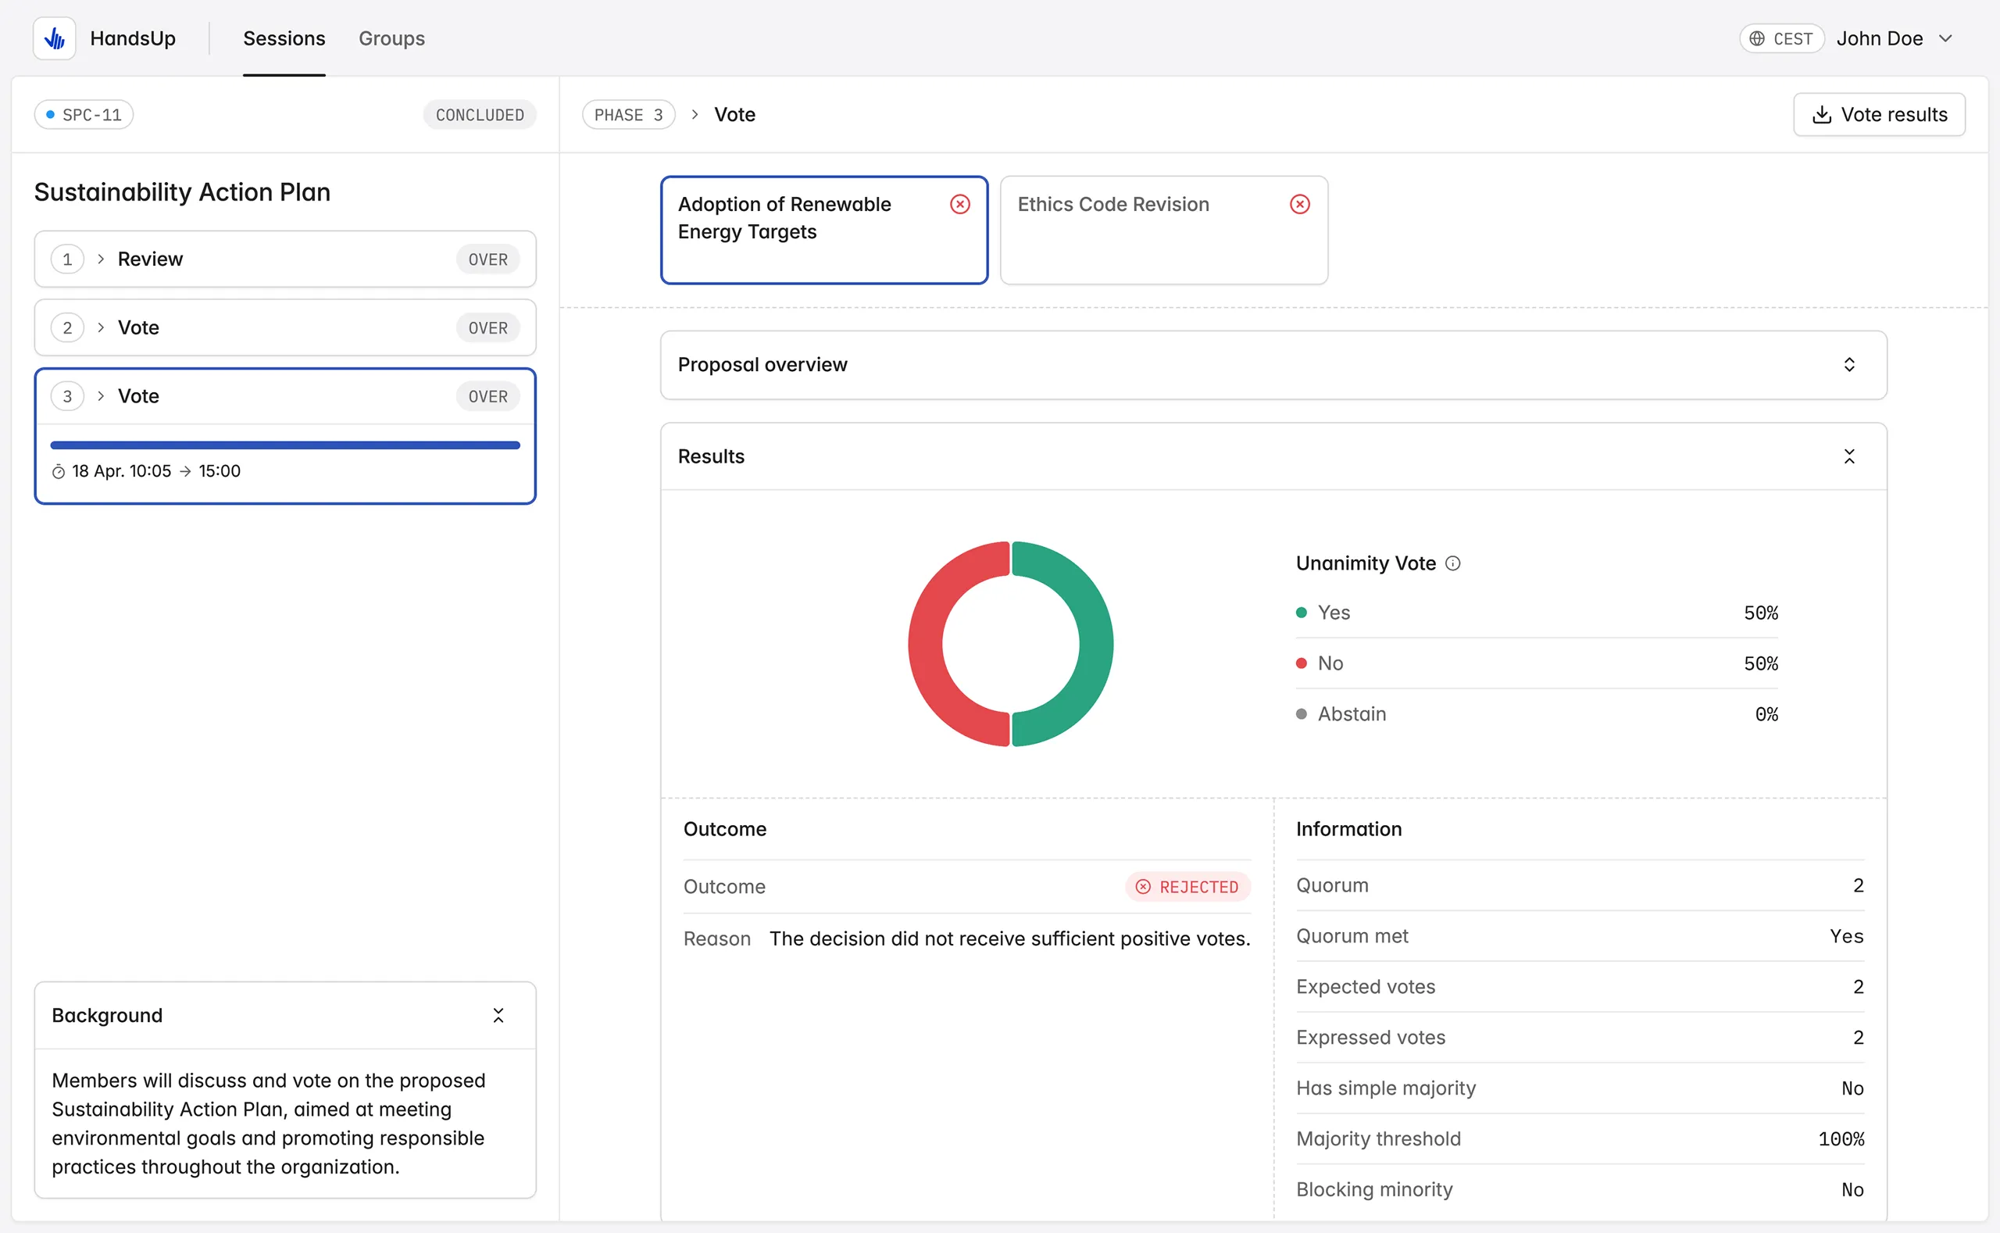
Task: Click the breadcrumb chevron before Vote
Action: (695, 115)
